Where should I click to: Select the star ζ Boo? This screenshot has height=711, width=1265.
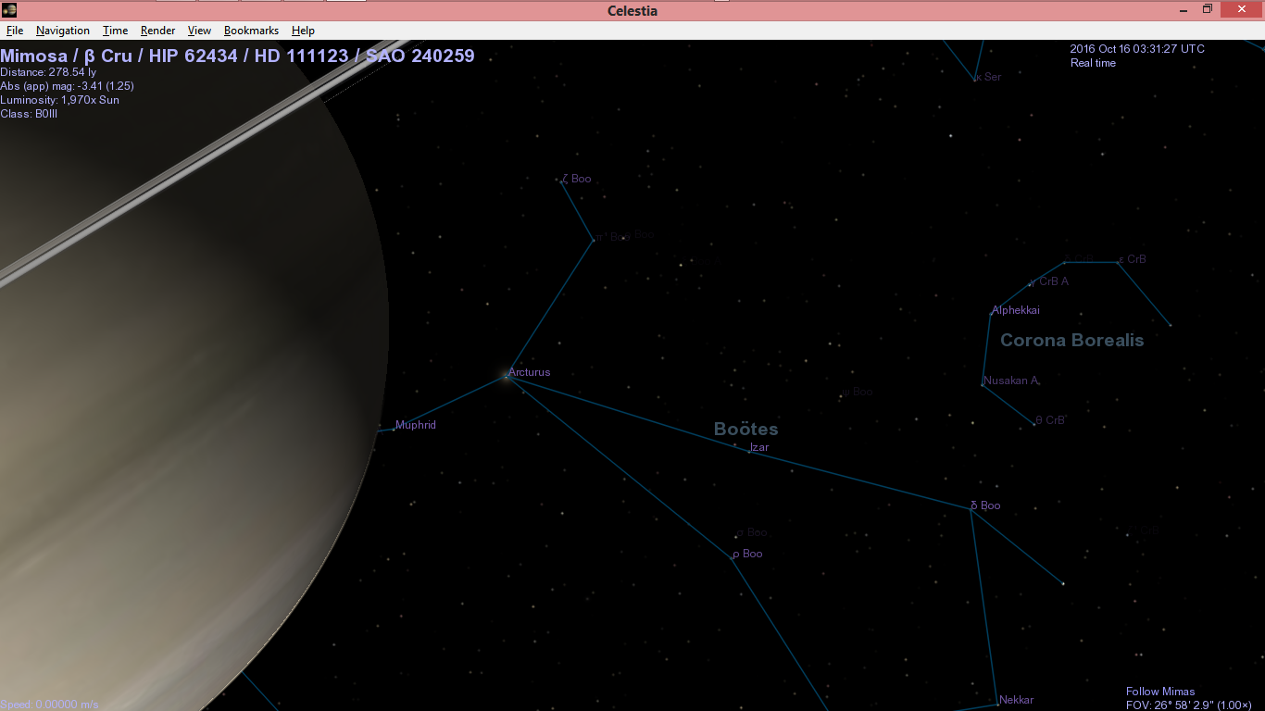point(576,179)
